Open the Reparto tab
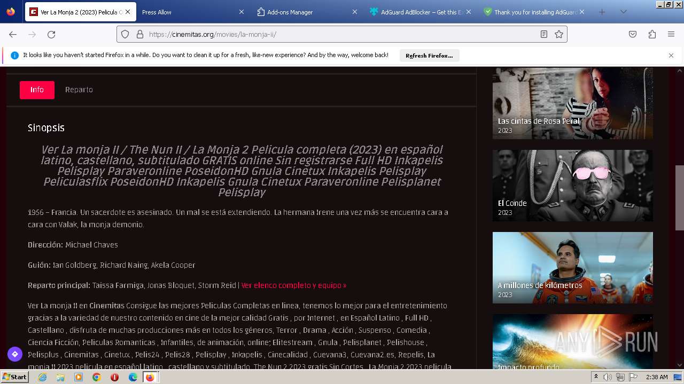The height and width of the screenshot is (384, 684). [x=79, y=90]
